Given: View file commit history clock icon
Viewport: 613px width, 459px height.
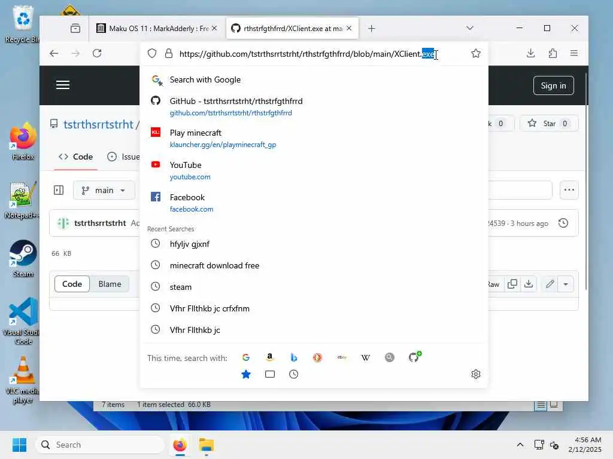Looking at the screenshot, I should click(x=563, y=223).
